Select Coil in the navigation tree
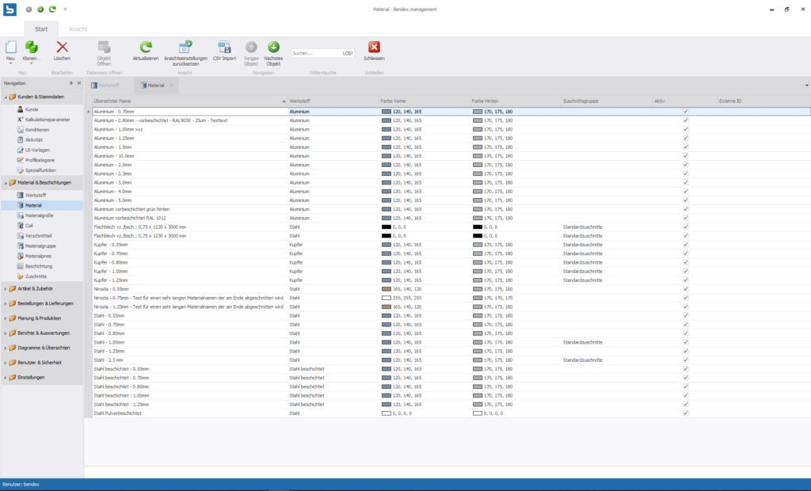Image resolution: width=811 pixels, height=491 pixels. pos(29,225)
